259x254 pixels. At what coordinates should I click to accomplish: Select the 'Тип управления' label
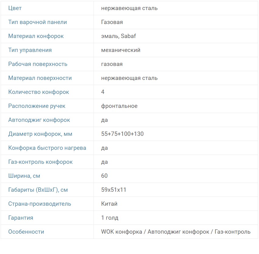click(x=30, y=50)
